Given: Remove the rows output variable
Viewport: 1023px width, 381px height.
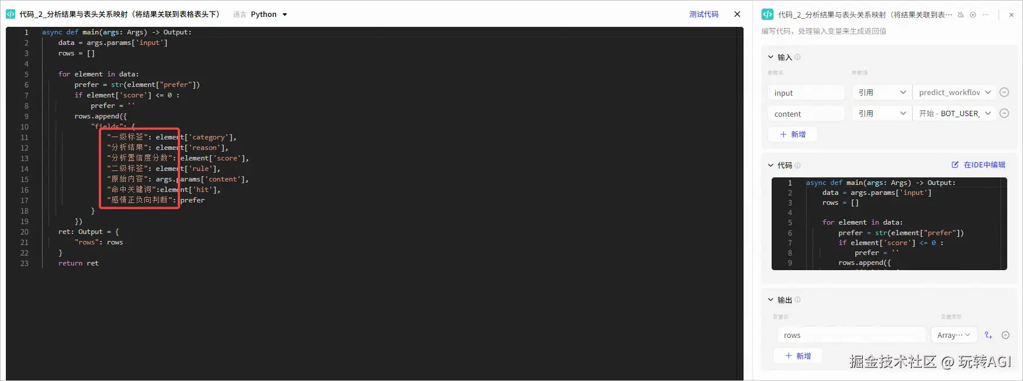Looking at the screenshot, I should [x=1005, y=335].
